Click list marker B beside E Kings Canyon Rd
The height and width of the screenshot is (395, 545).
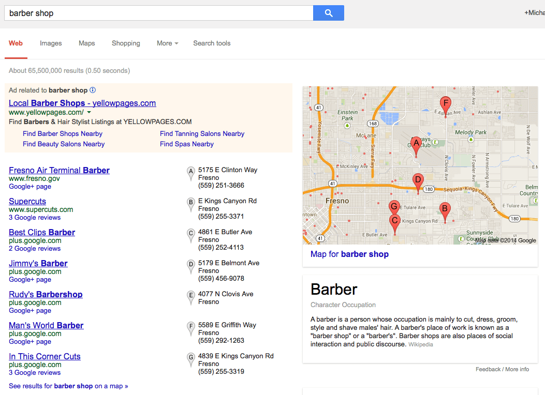190,204
